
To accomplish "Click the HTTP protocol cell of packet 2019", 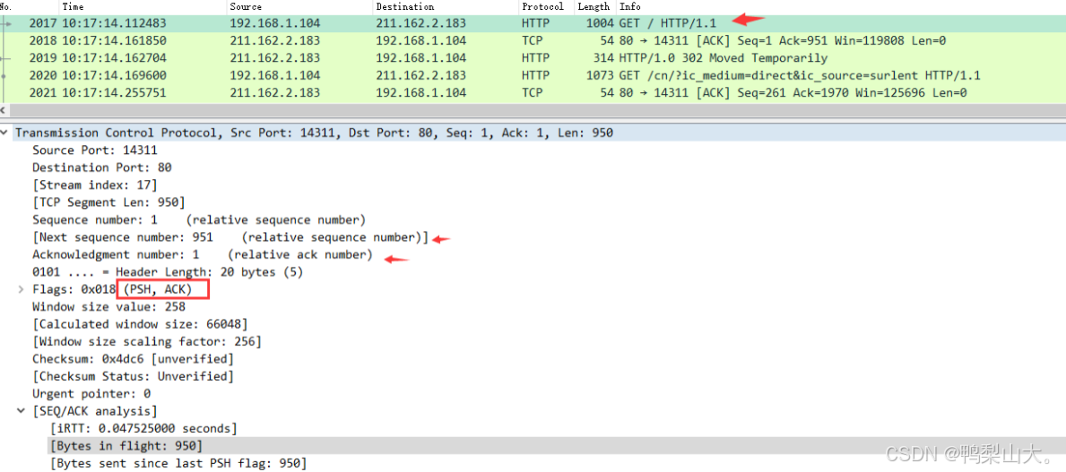I will click(536, 58).
